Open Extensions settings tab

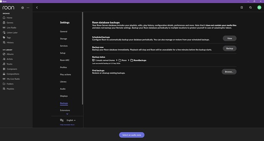(65, 110)
